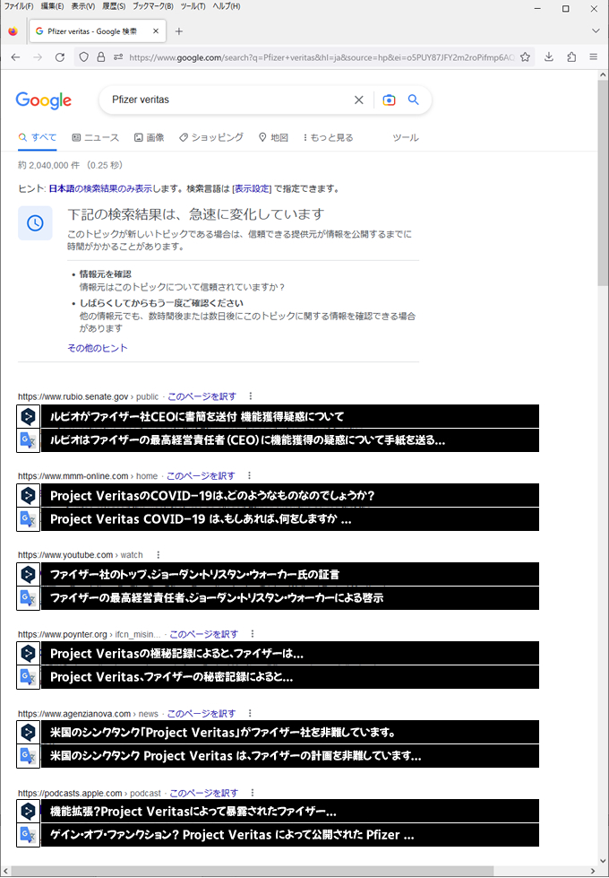Open the ブックマーク(B) menu
This screenshot has width=609, height=878.
(x=152, y=6)
